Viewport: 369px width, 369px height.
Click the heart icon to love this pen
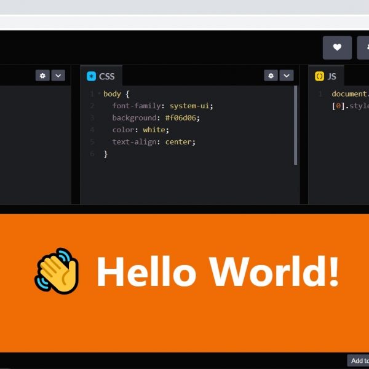337,47
